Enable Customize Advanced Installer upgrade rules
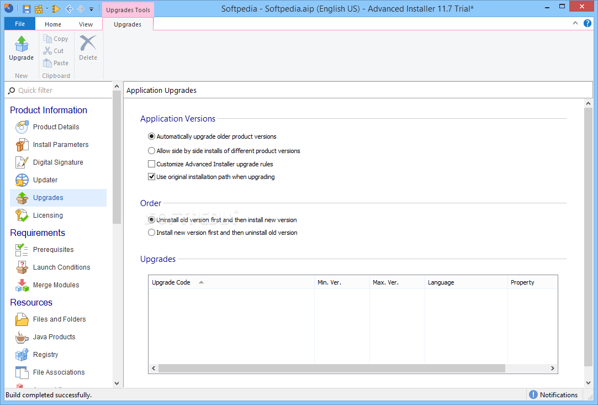Screen dimensions: 598x405 [x=151, y=164]
